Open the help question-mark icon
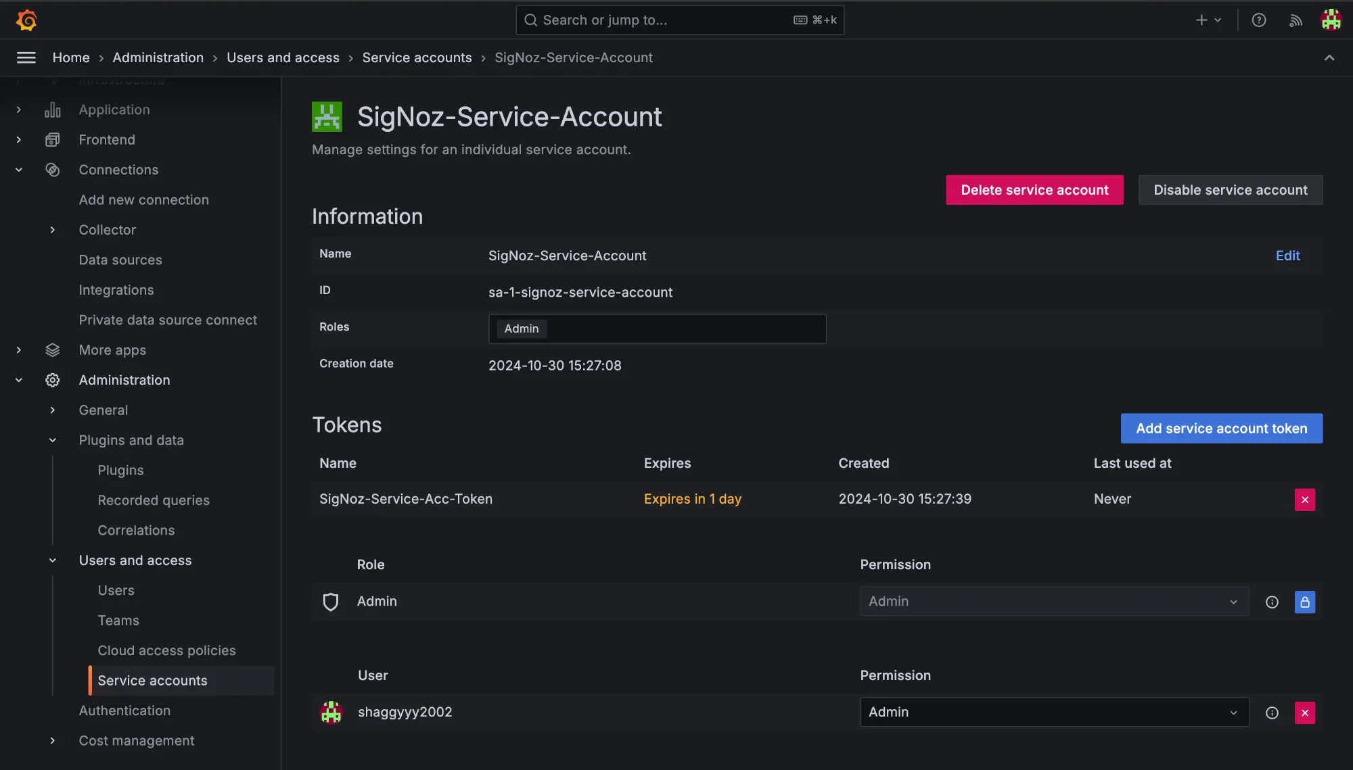1353x770 pixels. point(1259,20)
